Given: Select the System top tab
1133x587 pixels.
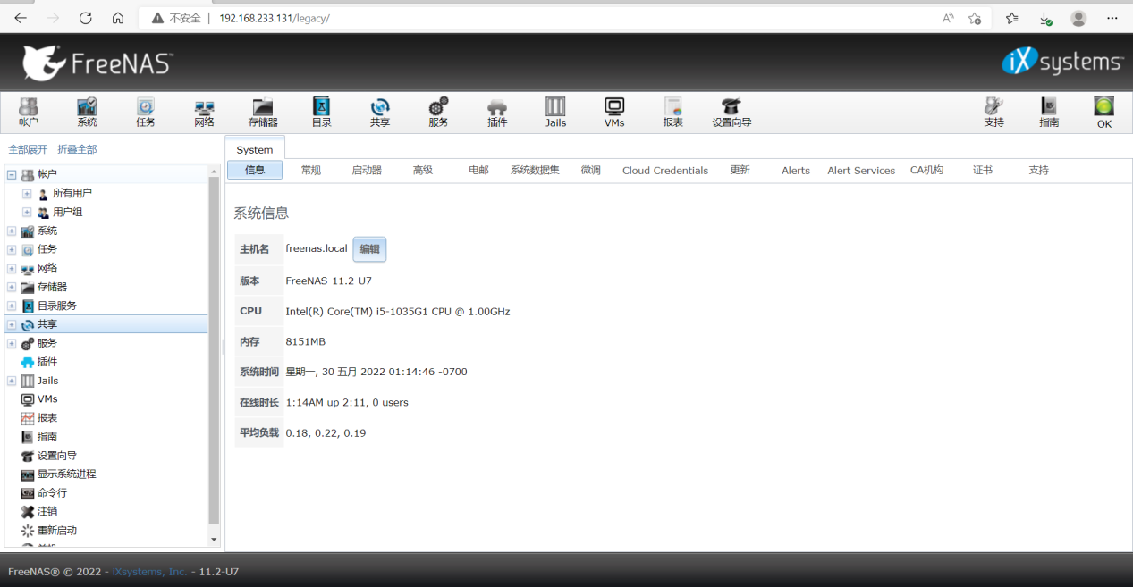Looking at the screenshot, I should click(255, 149).
